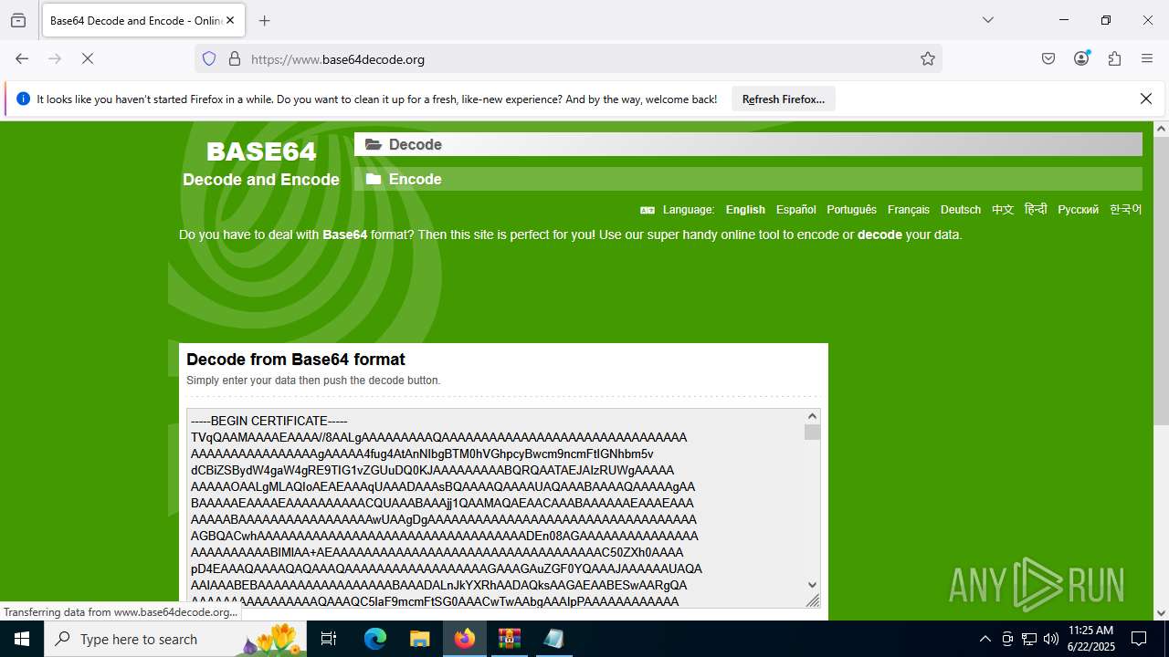Open the extensions puzzle icon
1169x657 pixels.
1114,58
